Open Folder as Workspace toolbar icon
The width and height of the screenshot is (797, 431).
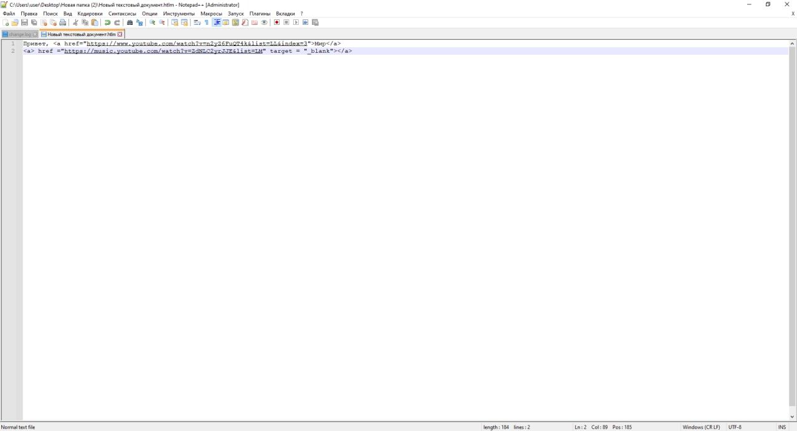coord(255,22)
